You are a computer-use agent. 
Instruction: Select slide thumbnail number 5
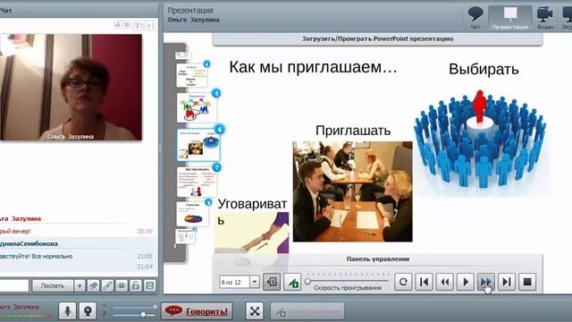point(197,107)
